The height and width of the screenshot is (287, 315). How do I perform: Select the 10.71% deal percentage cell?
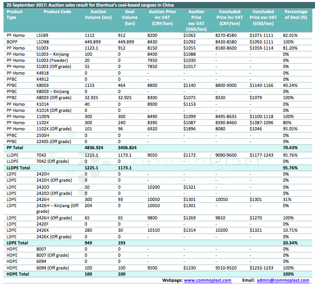(x=290, y=230)
